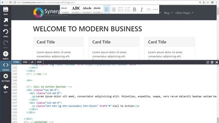Click the row mb-4 div on line 143

(x=42, y=90)
